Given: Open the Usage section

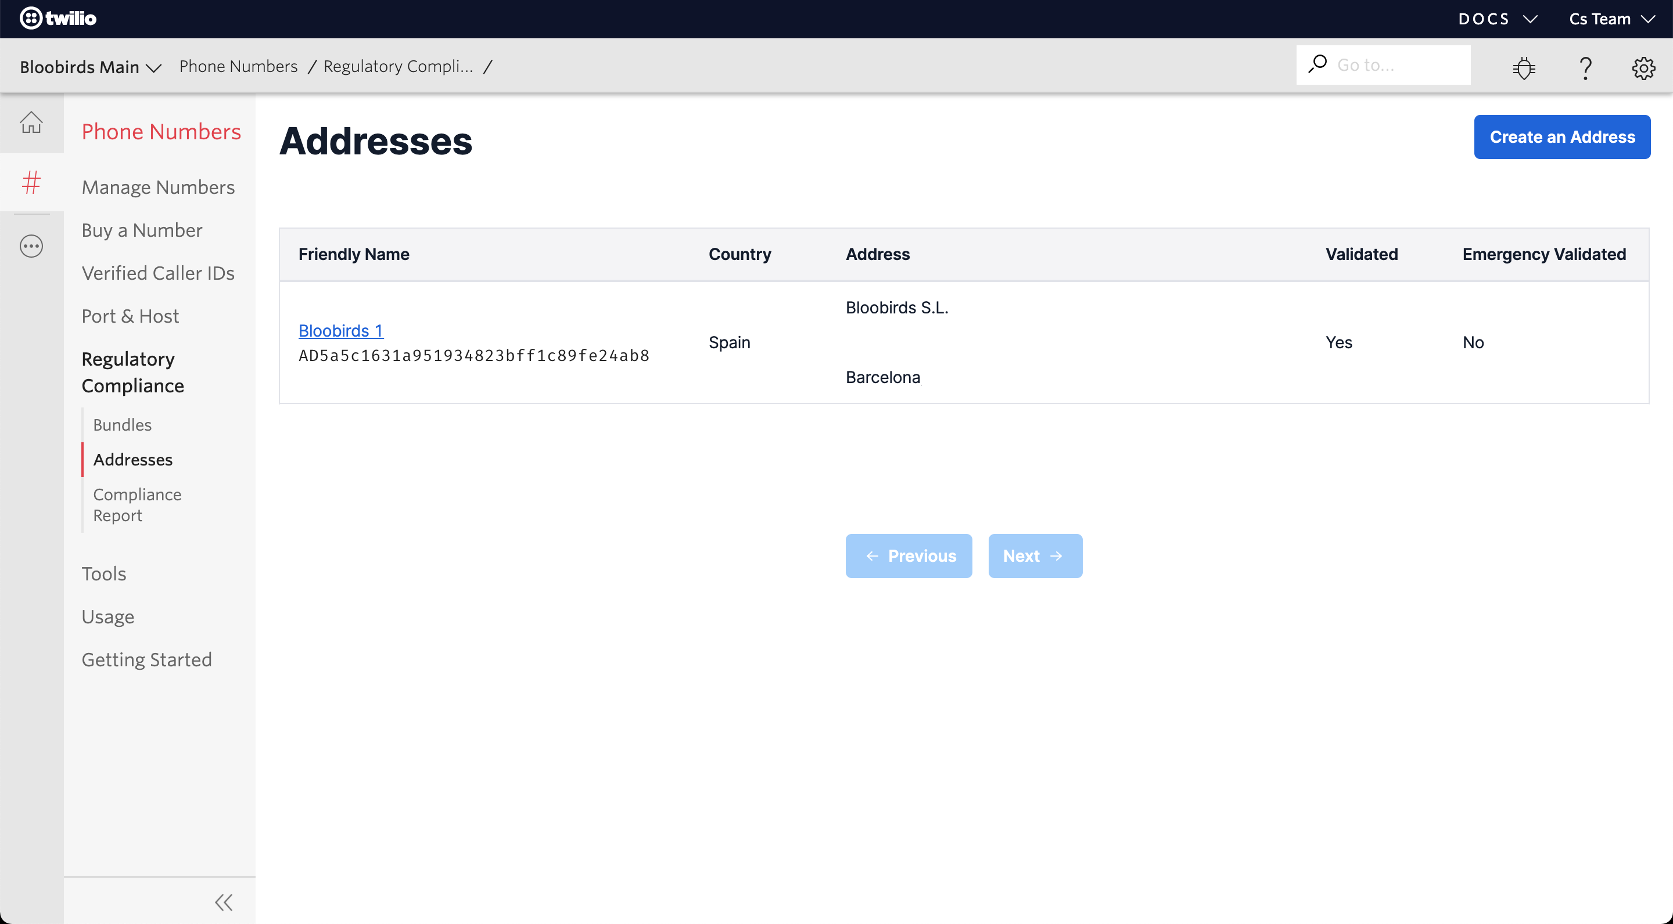Looking at the screenshot, I should point(108,616).
